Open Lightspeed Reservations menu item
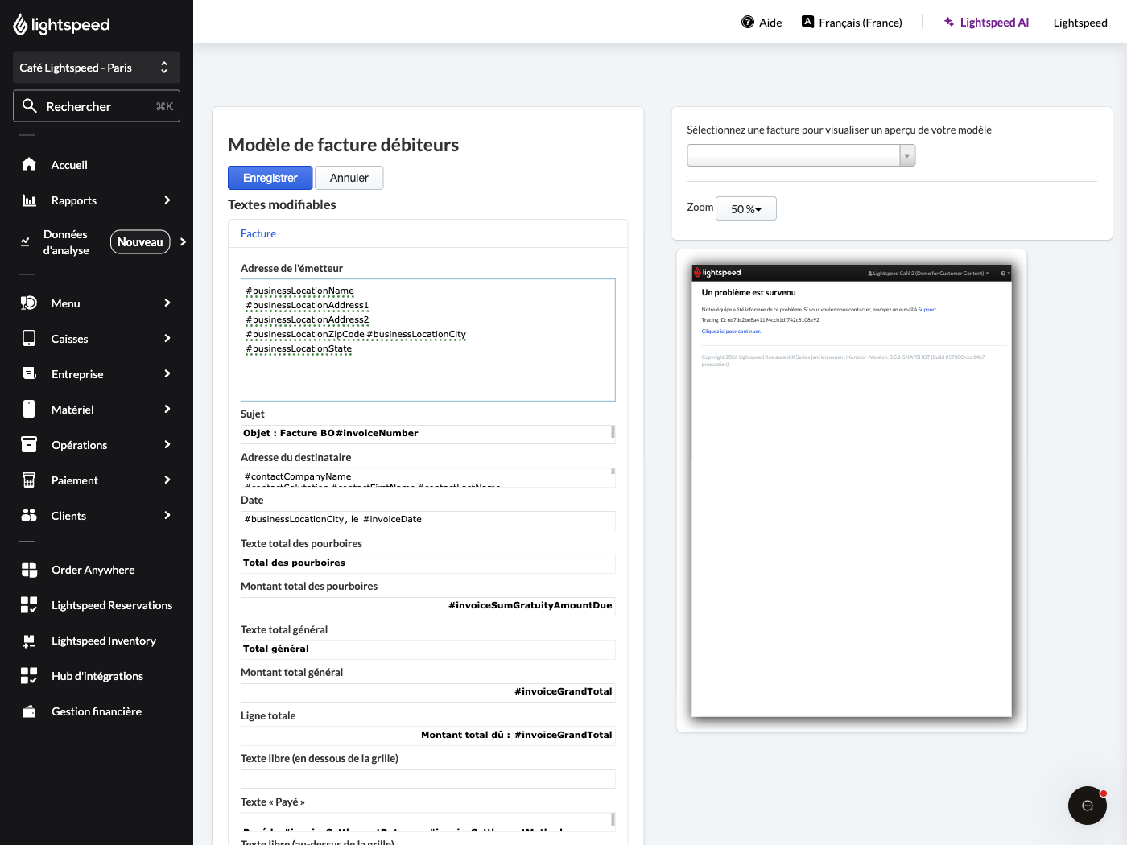Screen dimensions: 1127x845 (x=112, y=605)
